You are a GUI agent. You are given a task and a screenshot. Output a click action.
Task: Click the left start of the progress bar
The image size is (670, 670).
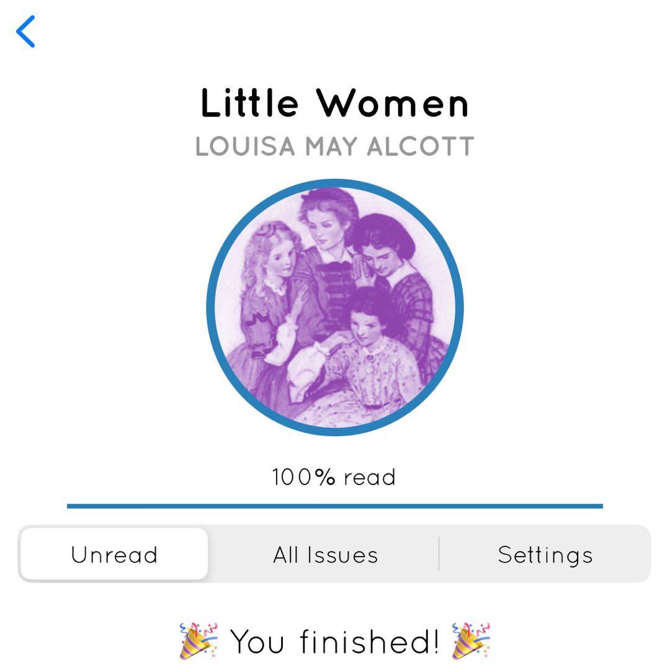coord(70,506)
